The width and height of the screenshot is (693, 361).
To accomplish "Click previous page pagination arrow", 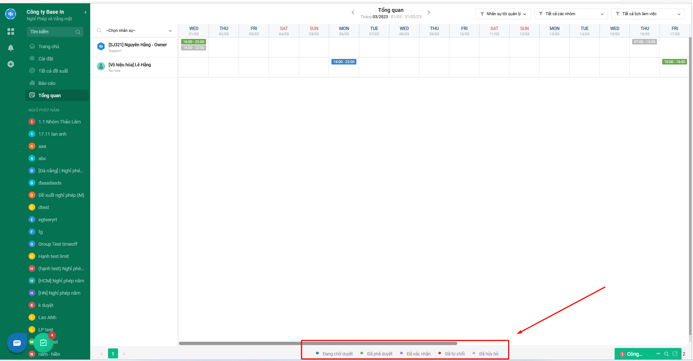I will [x=102, y=354].
